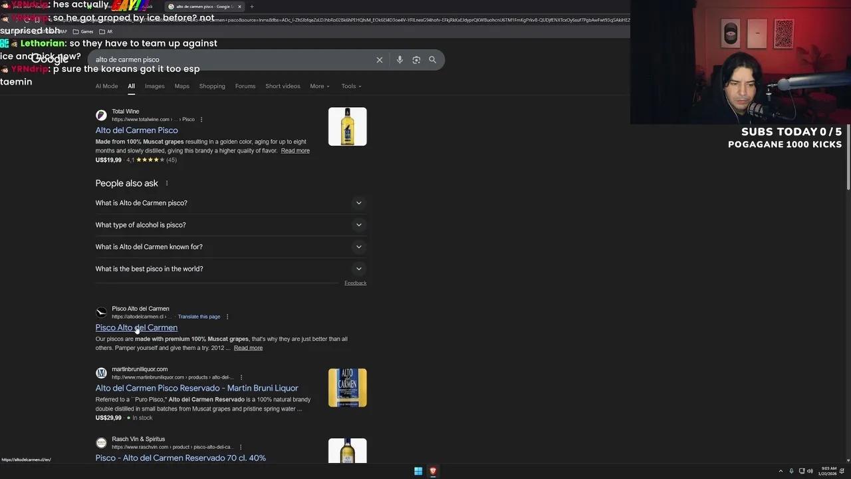Click the microphone icon in system tray
This screenshot has height=479, width=851.
[791, 471]
